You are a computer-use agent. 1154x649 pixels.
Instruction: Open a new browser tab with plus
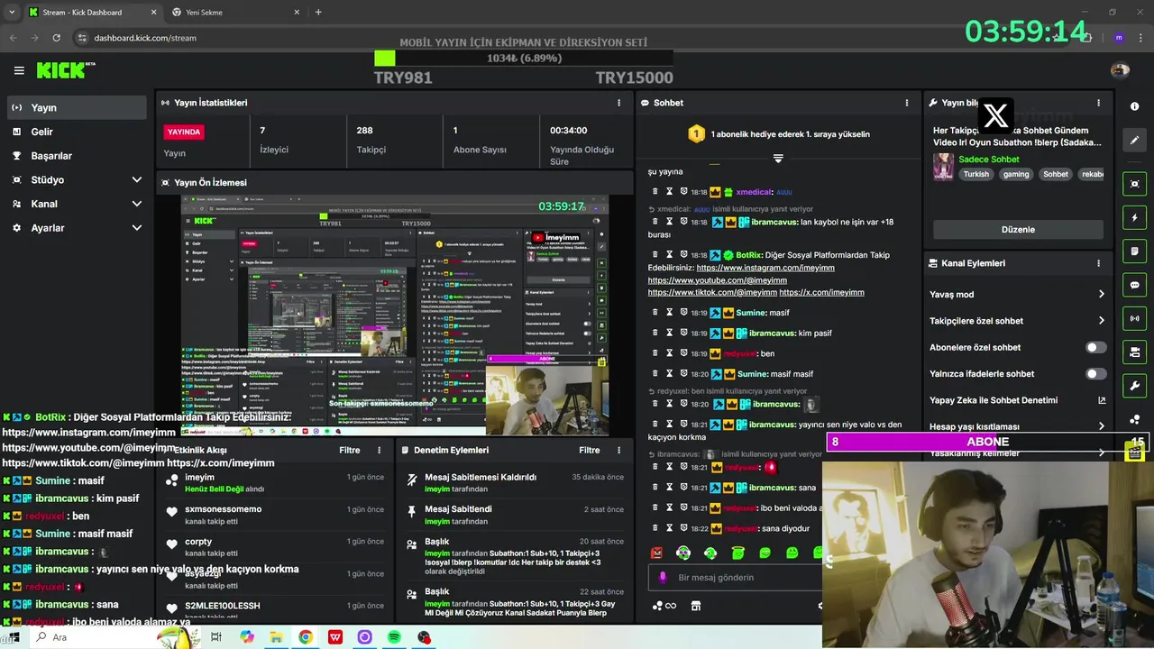point(318,13)
